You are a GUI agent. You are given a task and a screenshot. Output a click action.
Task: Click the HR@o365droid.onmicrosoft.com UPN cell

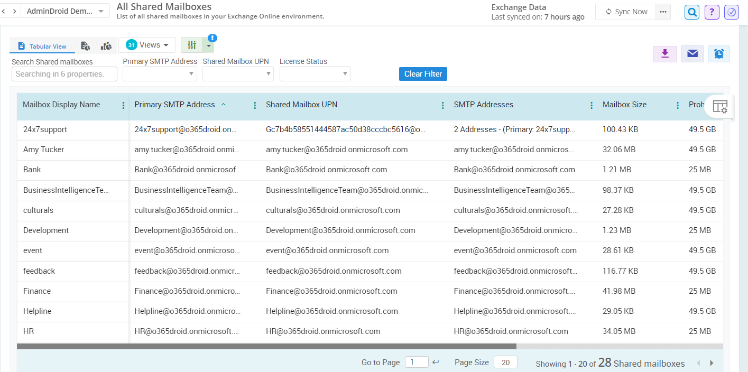tap(323, 331)
